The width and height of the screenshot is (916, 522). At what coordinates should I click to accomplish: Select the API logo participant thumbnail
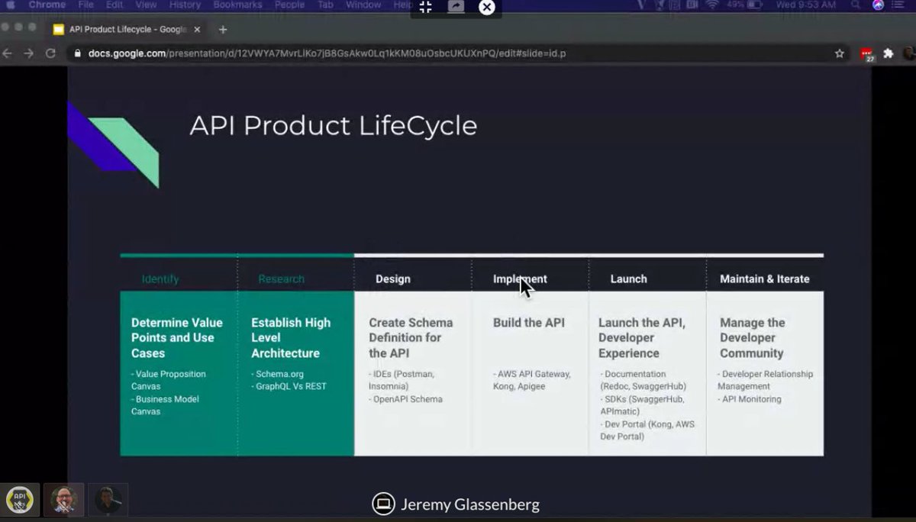(19, 501)
